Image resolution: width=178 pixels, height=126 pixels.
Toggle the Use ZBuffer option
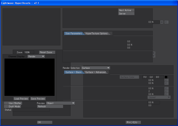13,103
